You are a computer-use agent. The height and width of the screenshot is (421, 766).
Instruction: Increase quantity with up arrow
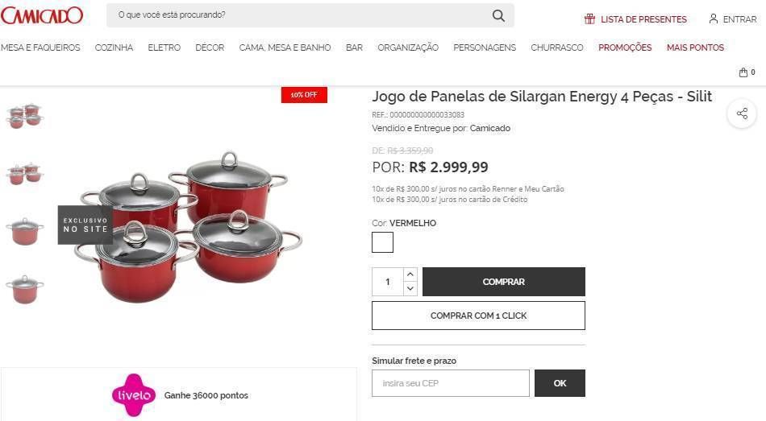pos(410,274)
